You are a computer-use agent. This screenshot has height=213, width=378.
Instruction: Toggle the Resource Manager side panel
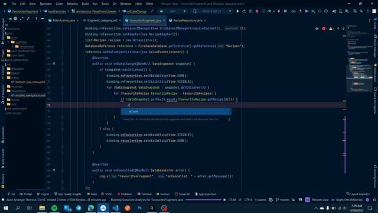3,31
